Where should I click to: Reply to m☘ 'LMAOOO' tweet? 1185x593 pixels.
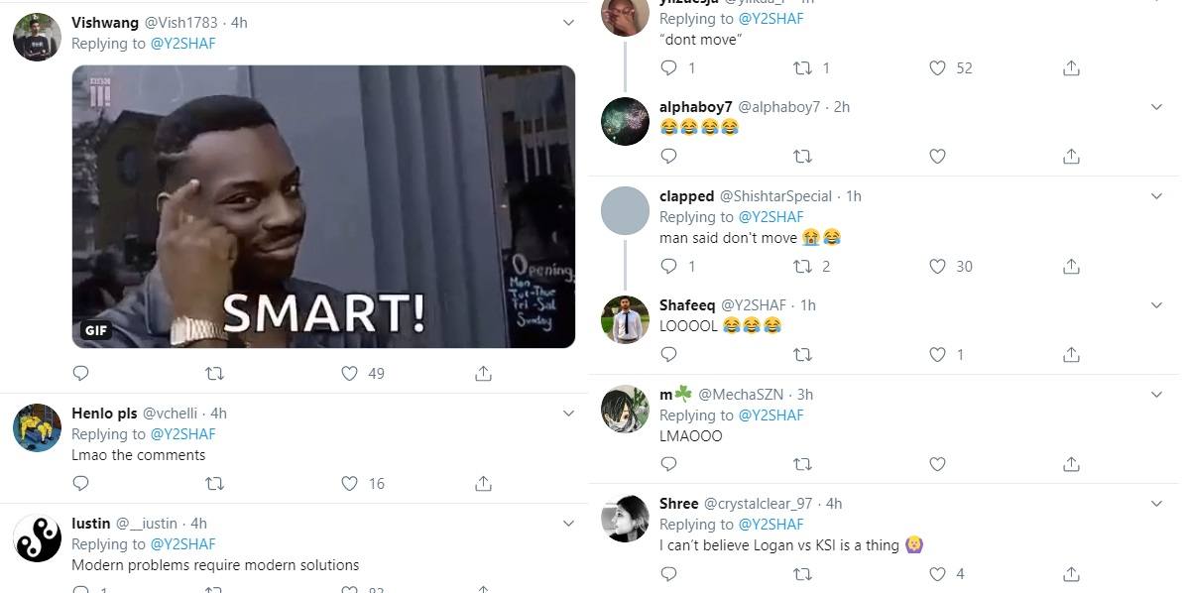pyautogui.click(x=668, y=464)
